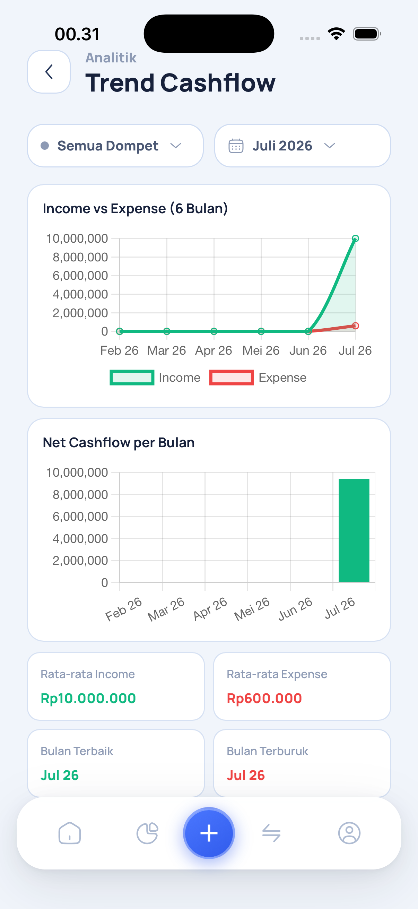Tap the Mei 26 label on income chart
The width and height of the screenshot is (418, 909).
click(261, 350)
